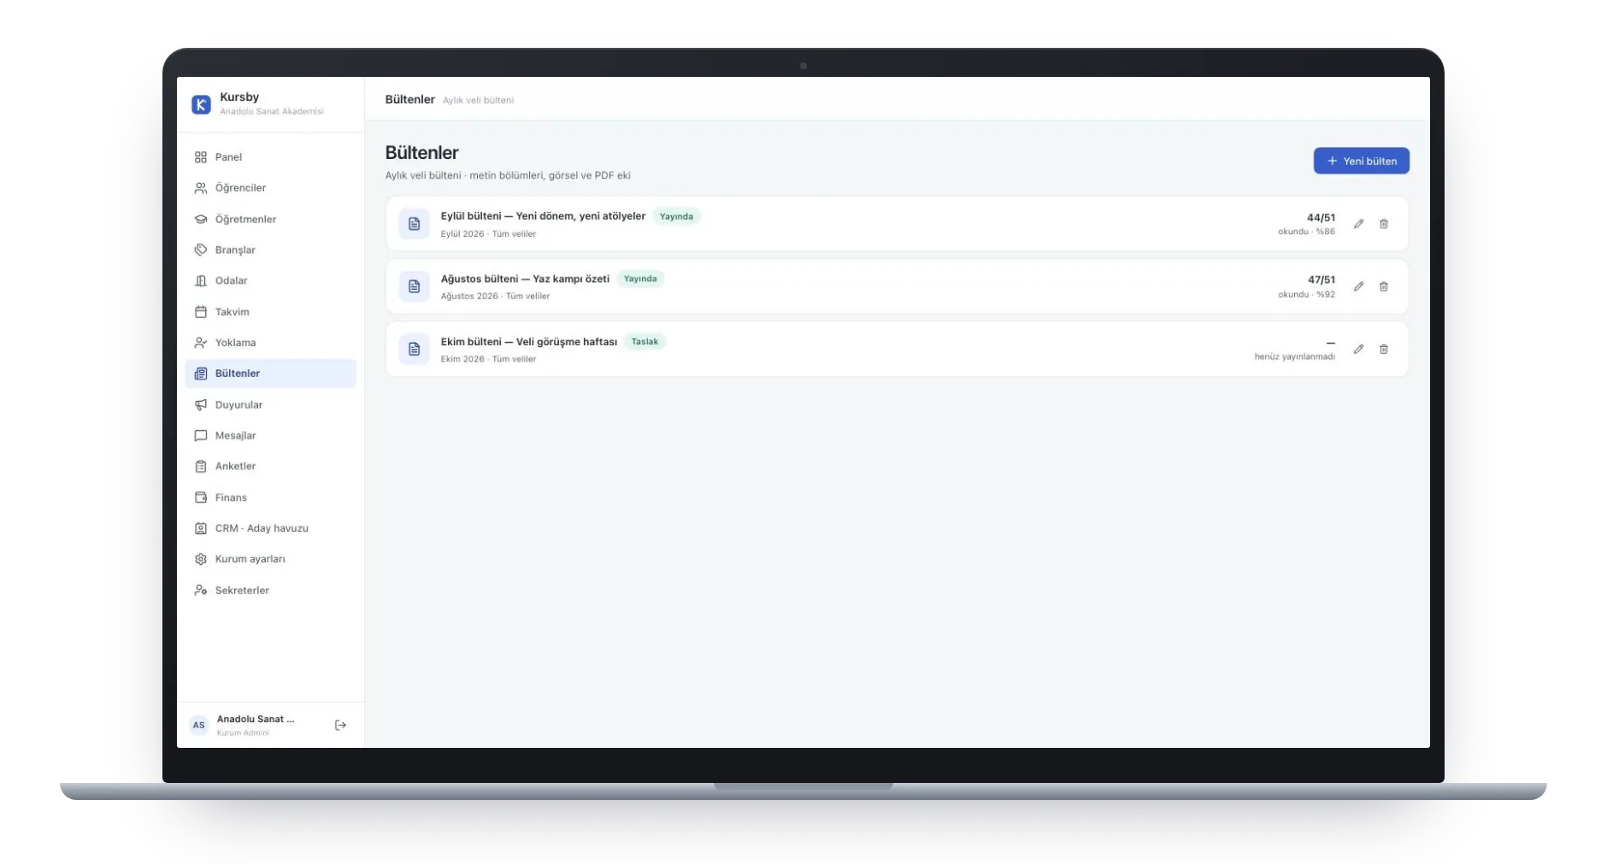Click the Anadolu Sanat account name
This screenshot has height=865, width=1607.
pyautogui.click(x=256, y=720)
